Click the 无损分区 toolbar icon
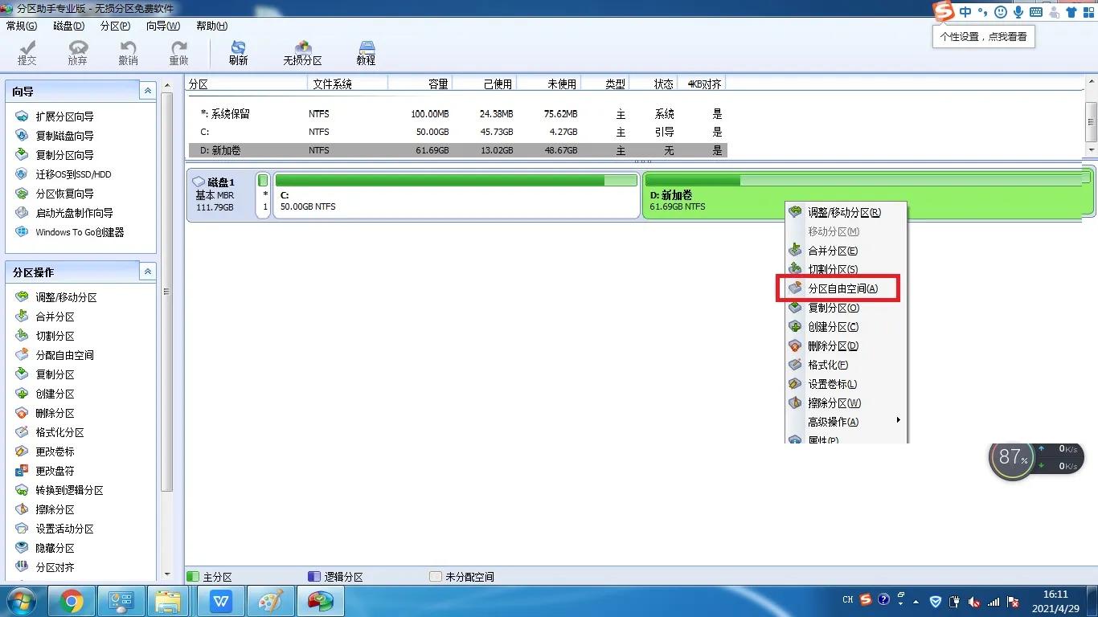Screen dimensions: 1098x617 [x=302, y=53]
